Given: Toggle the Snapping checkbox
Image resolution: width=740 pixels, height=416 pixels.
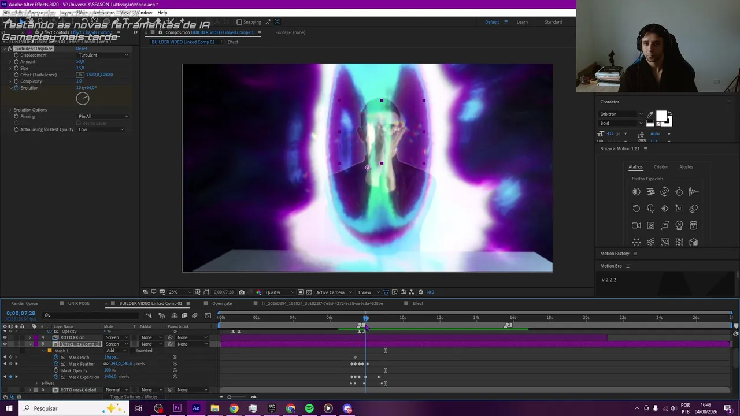Looking at the screenshot, I should [x=239, y=22].
